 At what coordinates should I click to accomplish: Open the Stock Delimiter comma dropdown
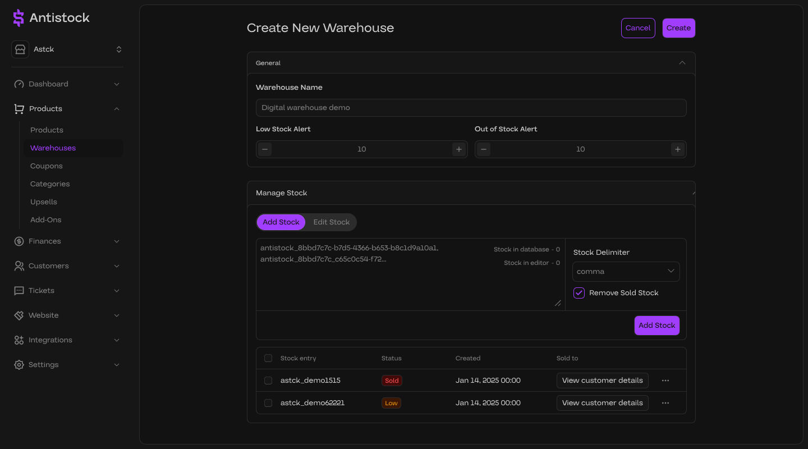(626, 272)
